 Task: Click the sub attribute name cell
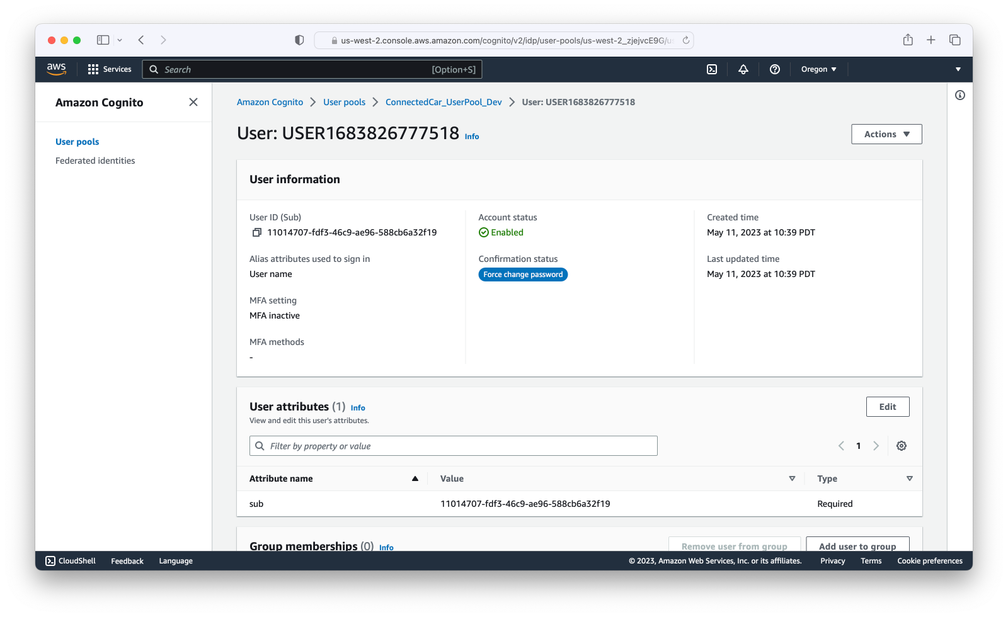point(256,504)
